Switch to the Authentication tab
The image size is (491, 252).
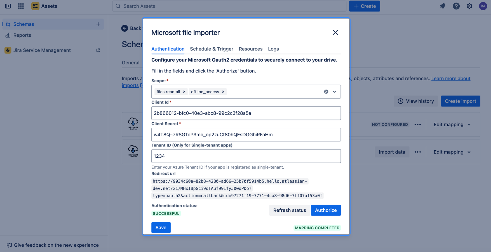pyautogui.click(x=168, y=49)
